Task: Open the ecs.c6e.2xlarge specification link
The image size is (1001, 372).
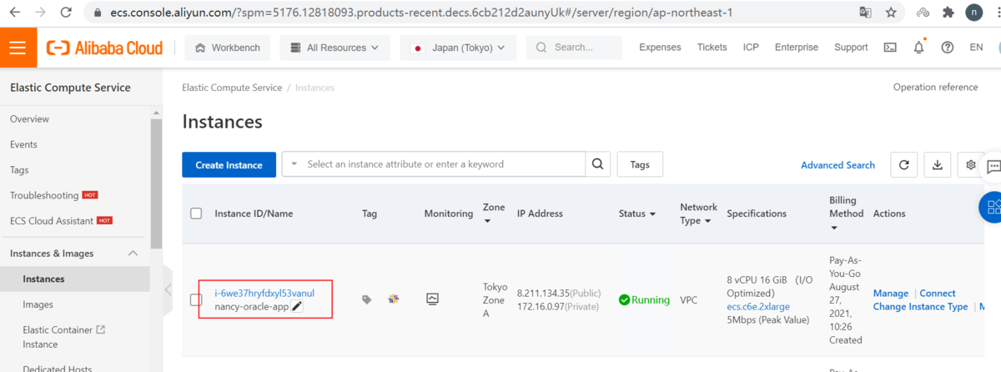Action: pos(758,307)
